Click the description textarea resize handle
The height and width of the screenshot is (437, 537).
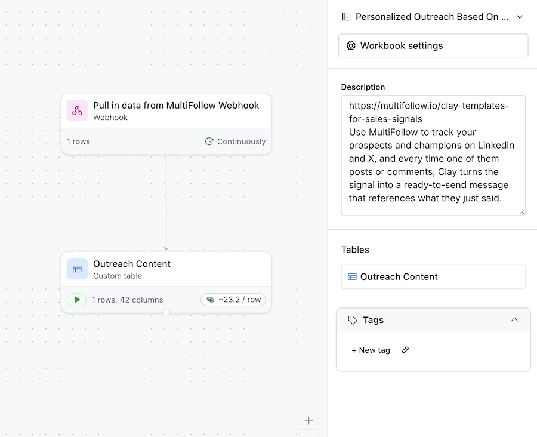[x=522, y=212]
